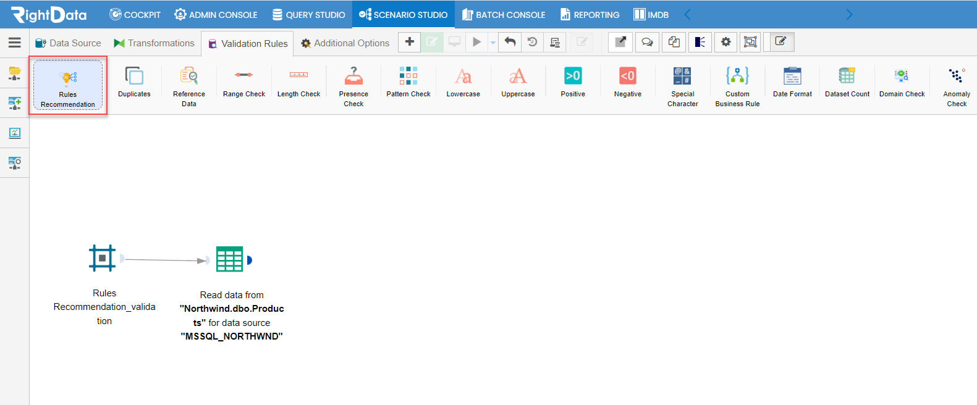Open QUERY STUDIO module
This screenshot has height=405, width=977.
(308, 14)
